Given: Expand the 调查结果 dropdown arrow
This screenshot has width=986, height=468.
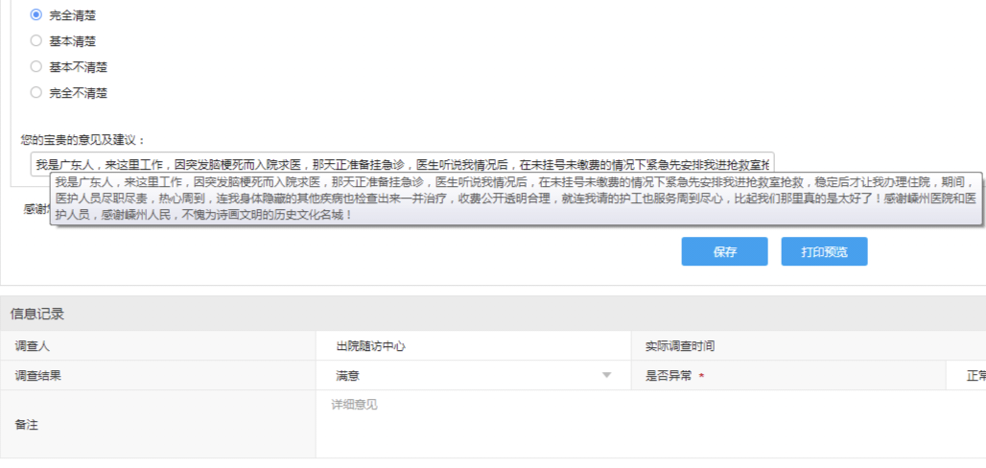Looking at the screenshot, I should tap(606, 375).
